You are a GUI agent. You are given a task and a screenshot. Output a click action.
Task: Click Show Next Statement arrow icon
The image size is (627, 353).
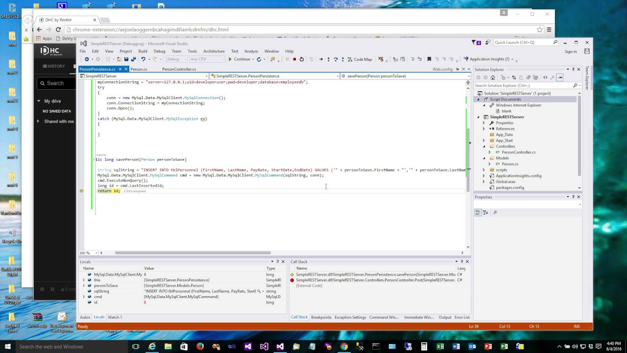click(x=321, y=59)
